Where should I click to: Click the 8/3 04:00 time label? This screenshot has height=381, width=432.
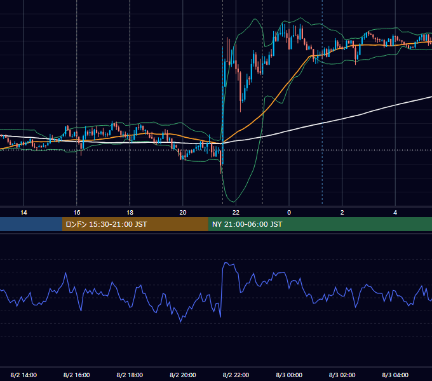click(395, 375)
